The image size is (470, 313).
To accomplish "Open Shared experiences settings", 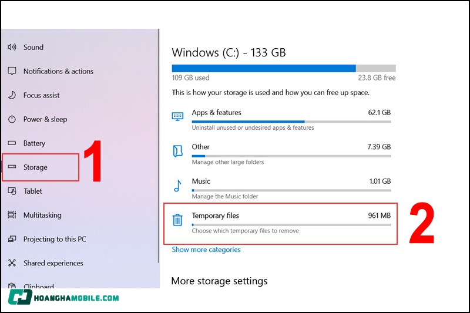I will click(x=53, y=264).
